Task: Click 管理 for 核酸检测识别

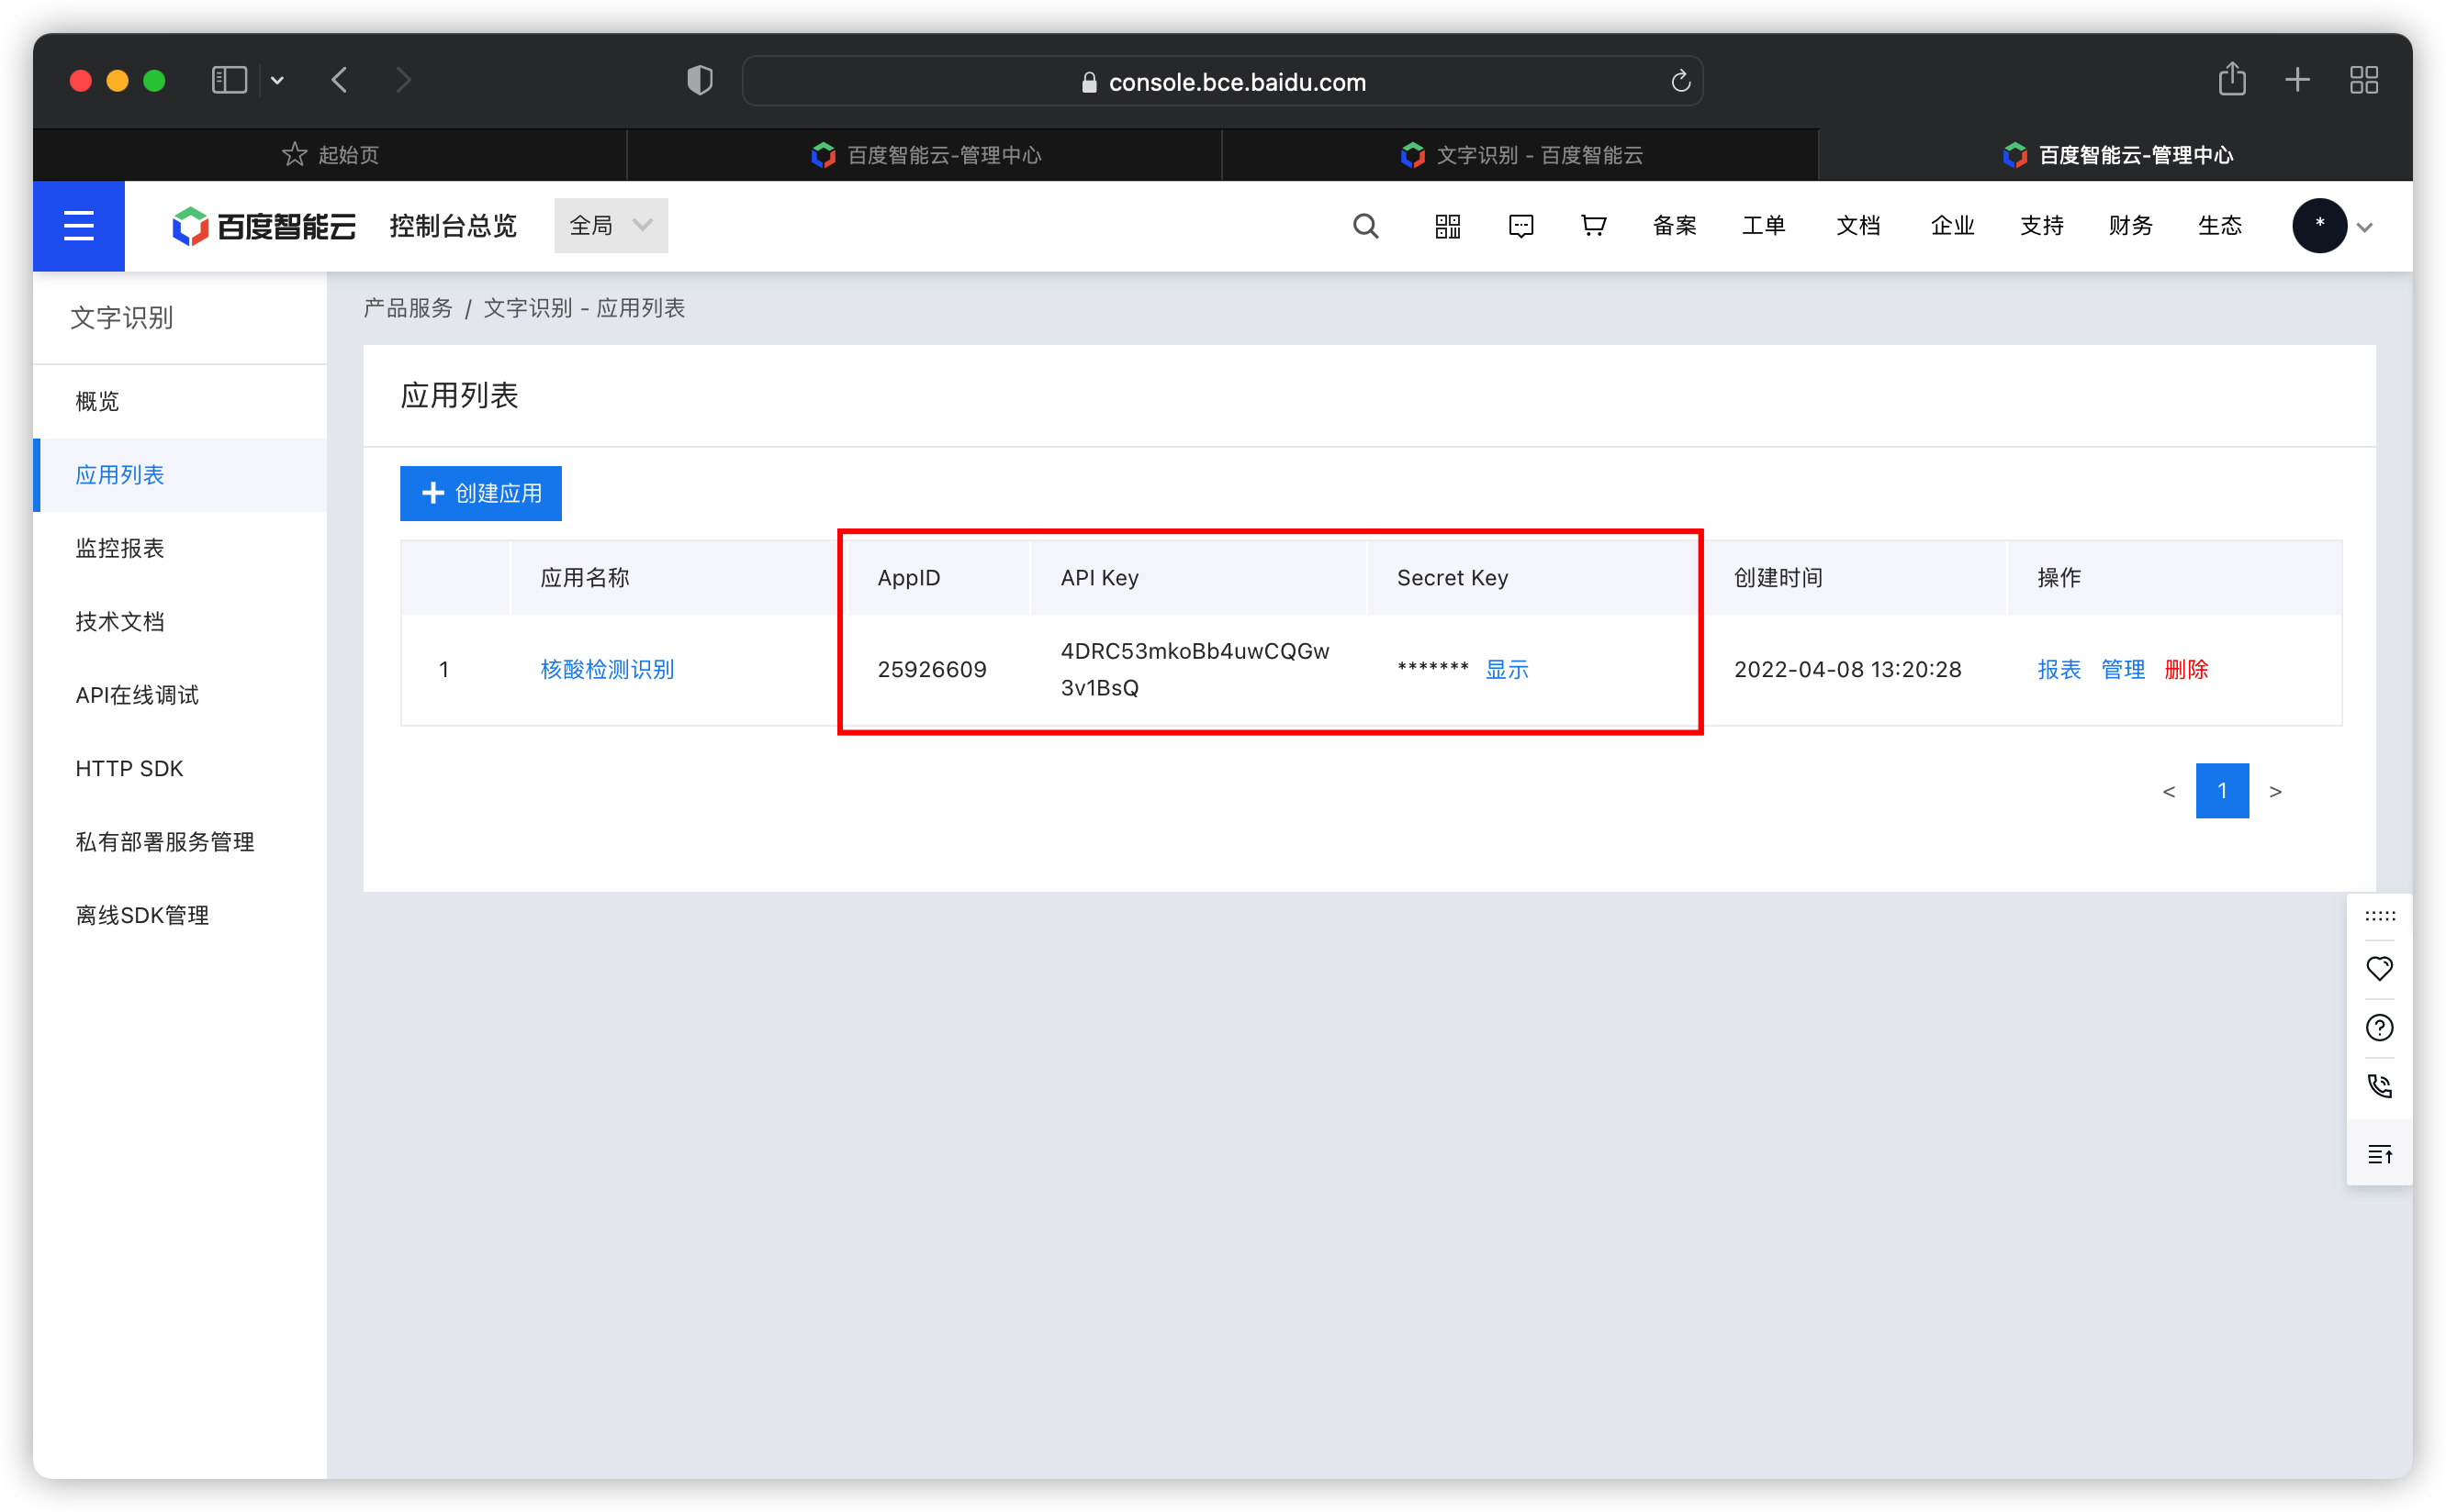Action: pyautogui.click(x=2122, y=669)
